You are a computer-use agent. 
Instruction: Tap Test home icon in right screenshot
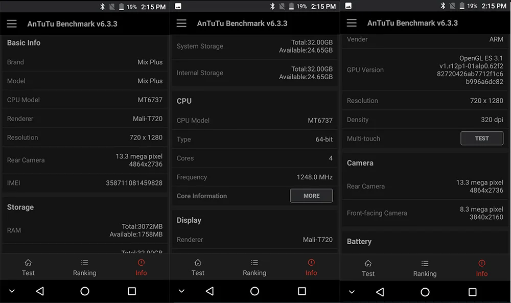(x=368, y=263)
